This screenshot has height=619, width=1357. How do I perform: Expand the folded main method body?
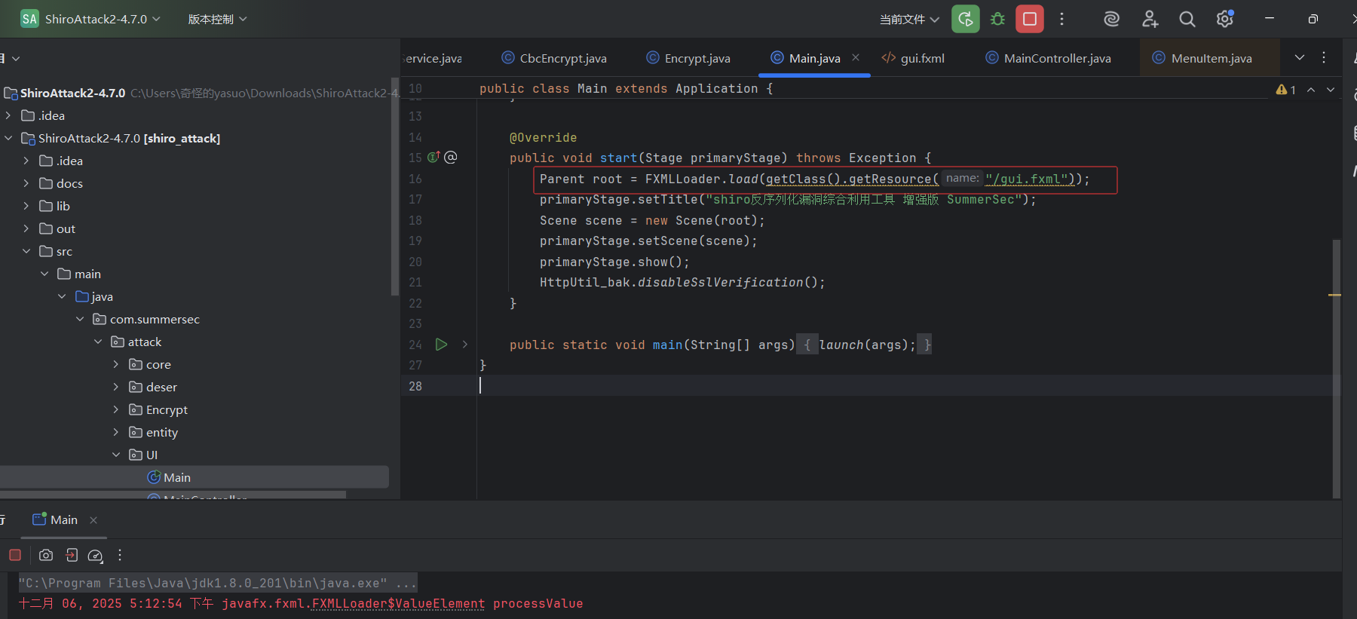(465, 345)
